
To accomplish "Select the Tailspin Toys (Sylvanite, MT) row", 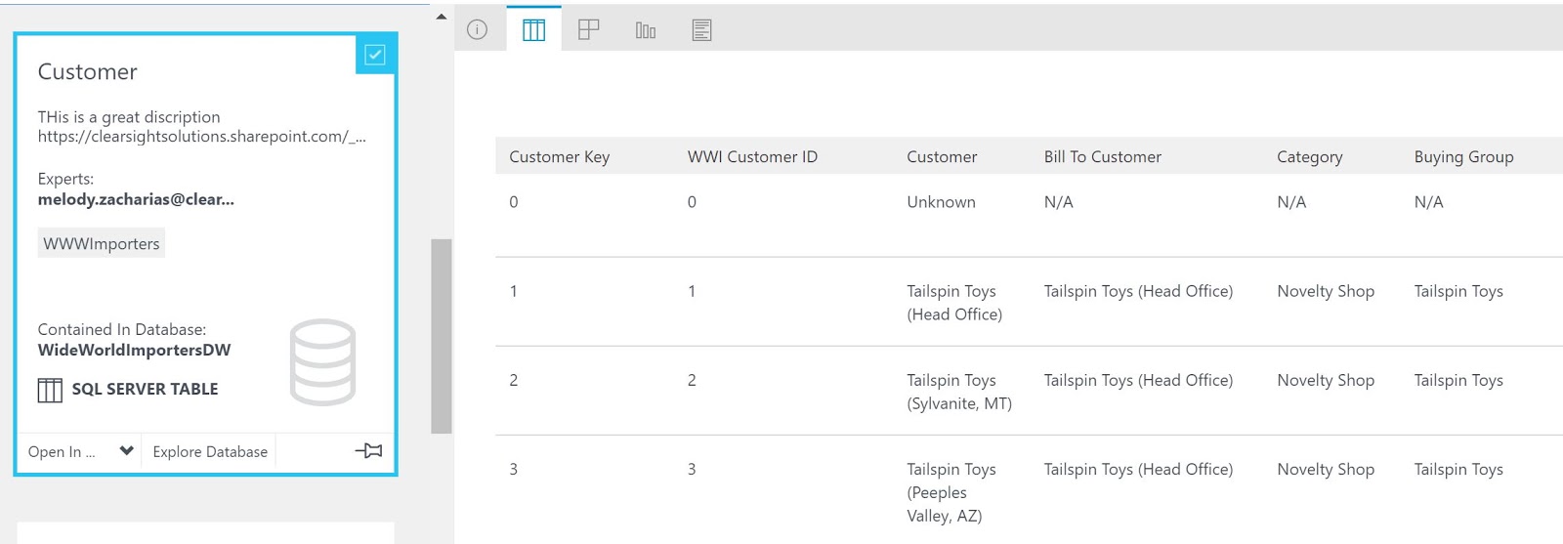I will click(1029, 391).
